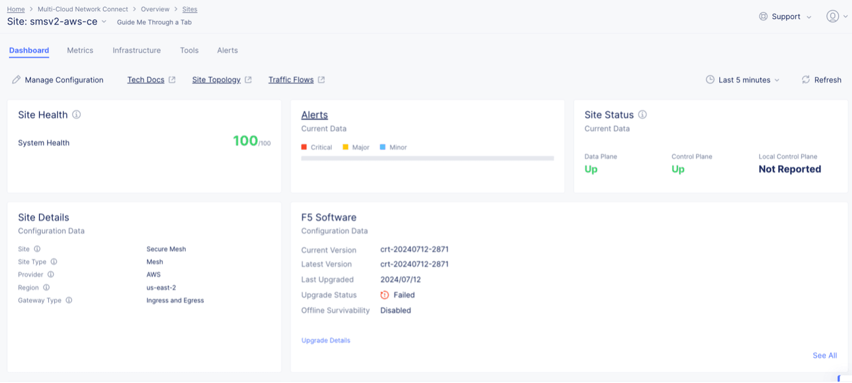
Task: Click info icon beside Gateway Type
Action: [x=69, y=300]
